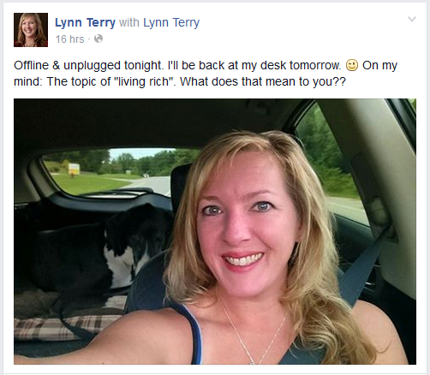
Task: Click the word "with" in the post header
Action: click(x=129, y=22)
